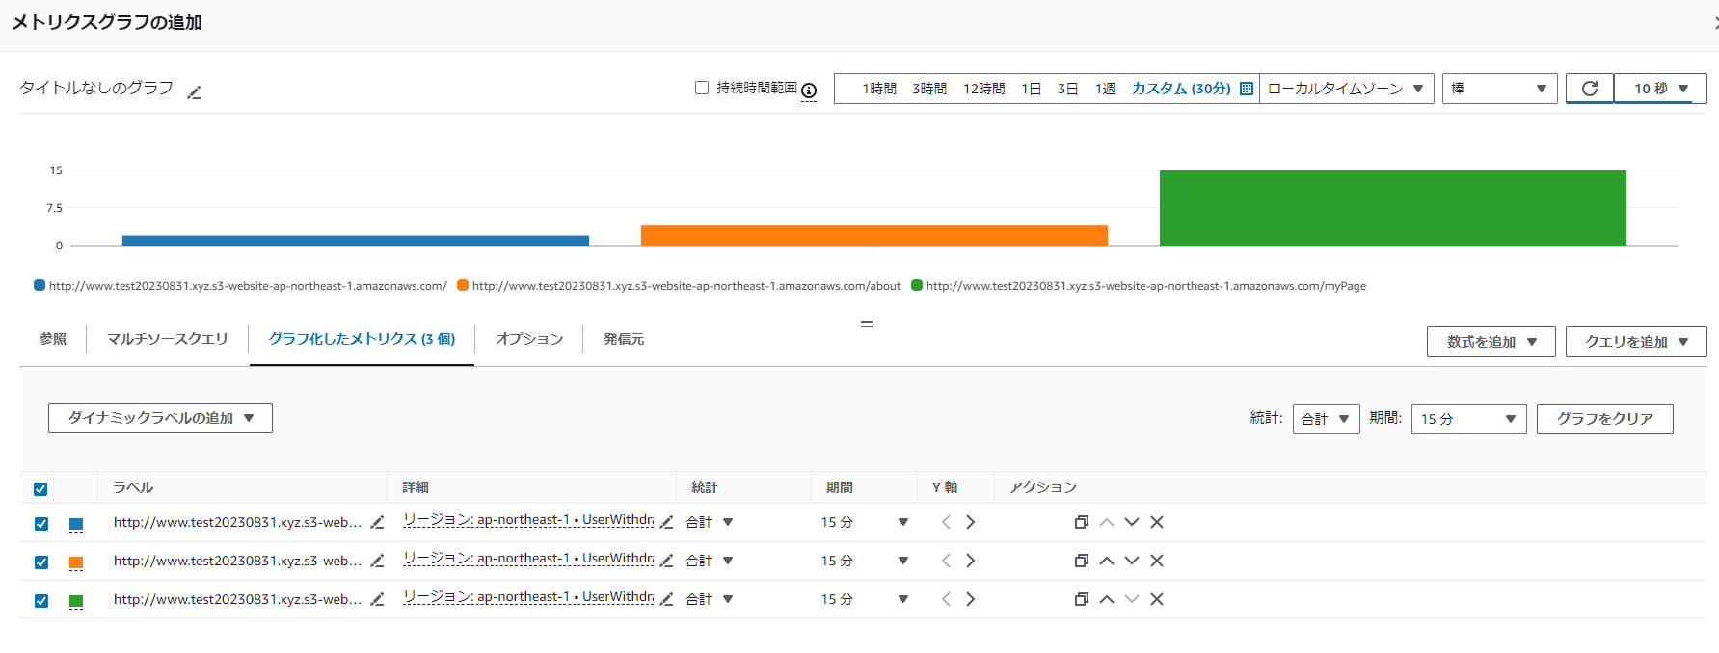Select the 1週 time range

click(x=1105, y=89)
